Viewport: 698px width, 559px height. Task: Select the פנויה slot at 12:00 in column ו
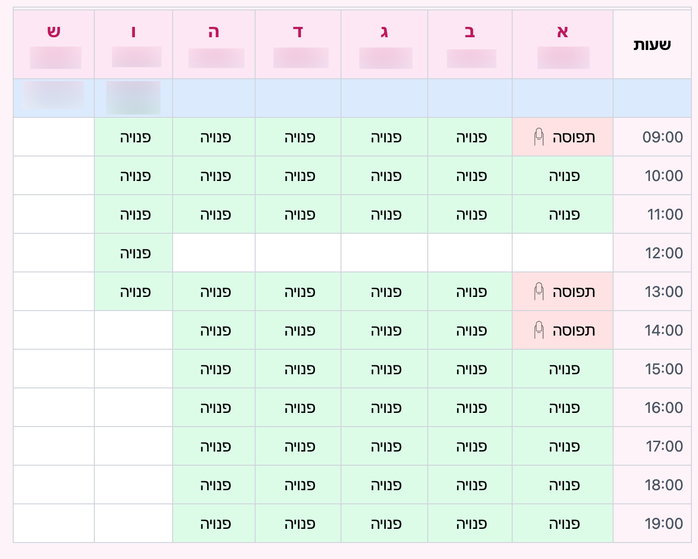133,253
